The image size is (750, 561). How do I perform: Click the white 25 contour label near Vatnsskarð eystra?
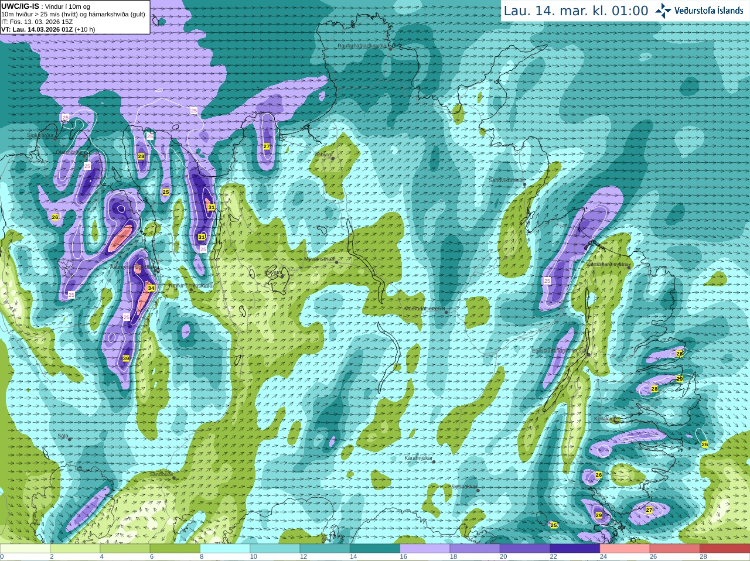click(x=547, y=281)
